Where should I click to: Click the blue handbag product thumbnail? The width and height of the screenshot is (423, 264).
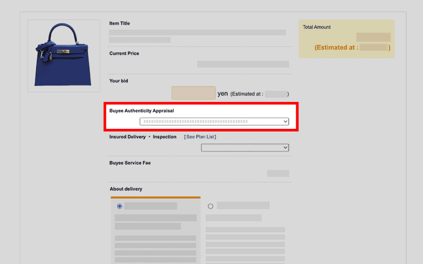63,56
